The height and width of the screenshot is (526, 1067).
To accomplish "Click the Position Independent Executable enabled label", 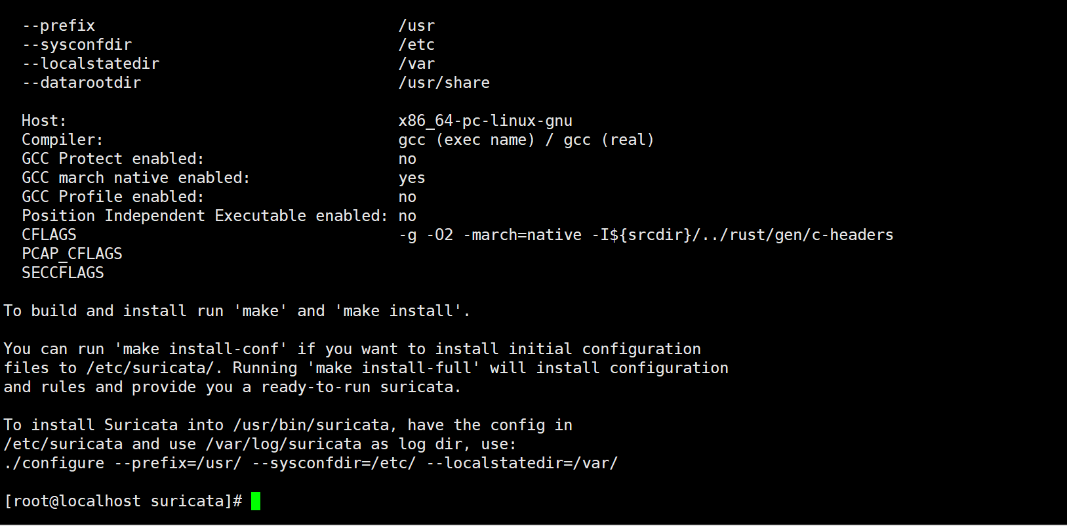I will click(205, 216).
